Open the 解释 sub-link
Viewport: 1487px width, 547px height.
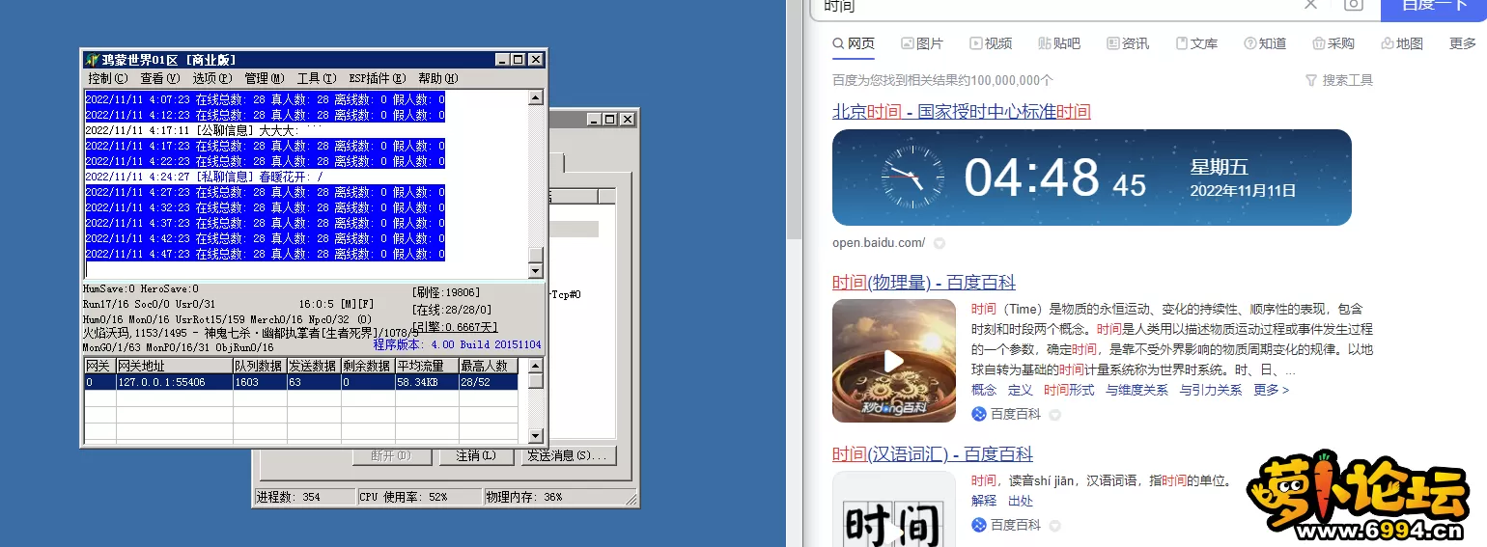click(984, 501)
